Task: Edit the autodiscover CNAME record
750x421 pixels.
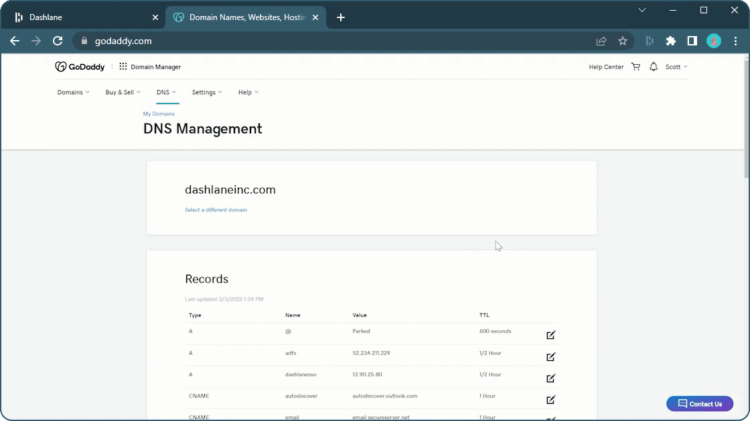Action: (550, 400)
